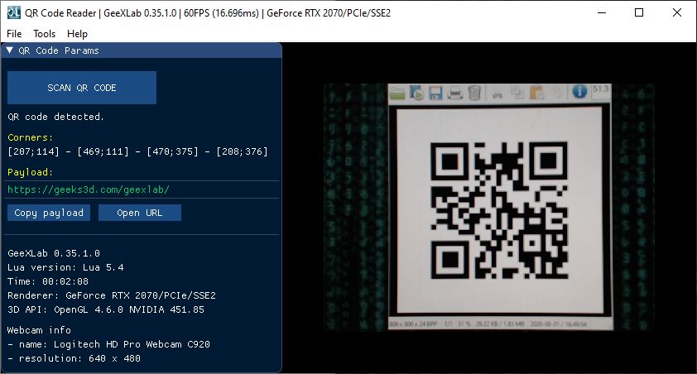
Task: Open the File menu
Action: [14, 34]
